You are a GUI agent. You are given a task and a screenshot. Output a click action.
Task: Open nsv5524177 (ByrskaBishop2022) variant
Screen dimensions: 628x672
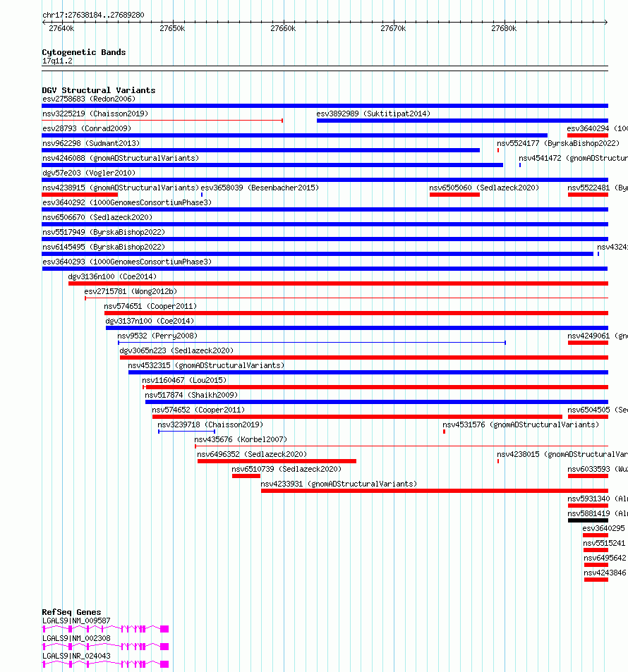coord(558,143)
